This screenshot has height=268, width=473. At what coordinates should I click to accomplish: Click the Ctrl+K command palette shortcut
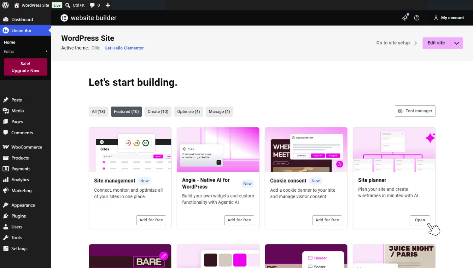tap(79, 5)
